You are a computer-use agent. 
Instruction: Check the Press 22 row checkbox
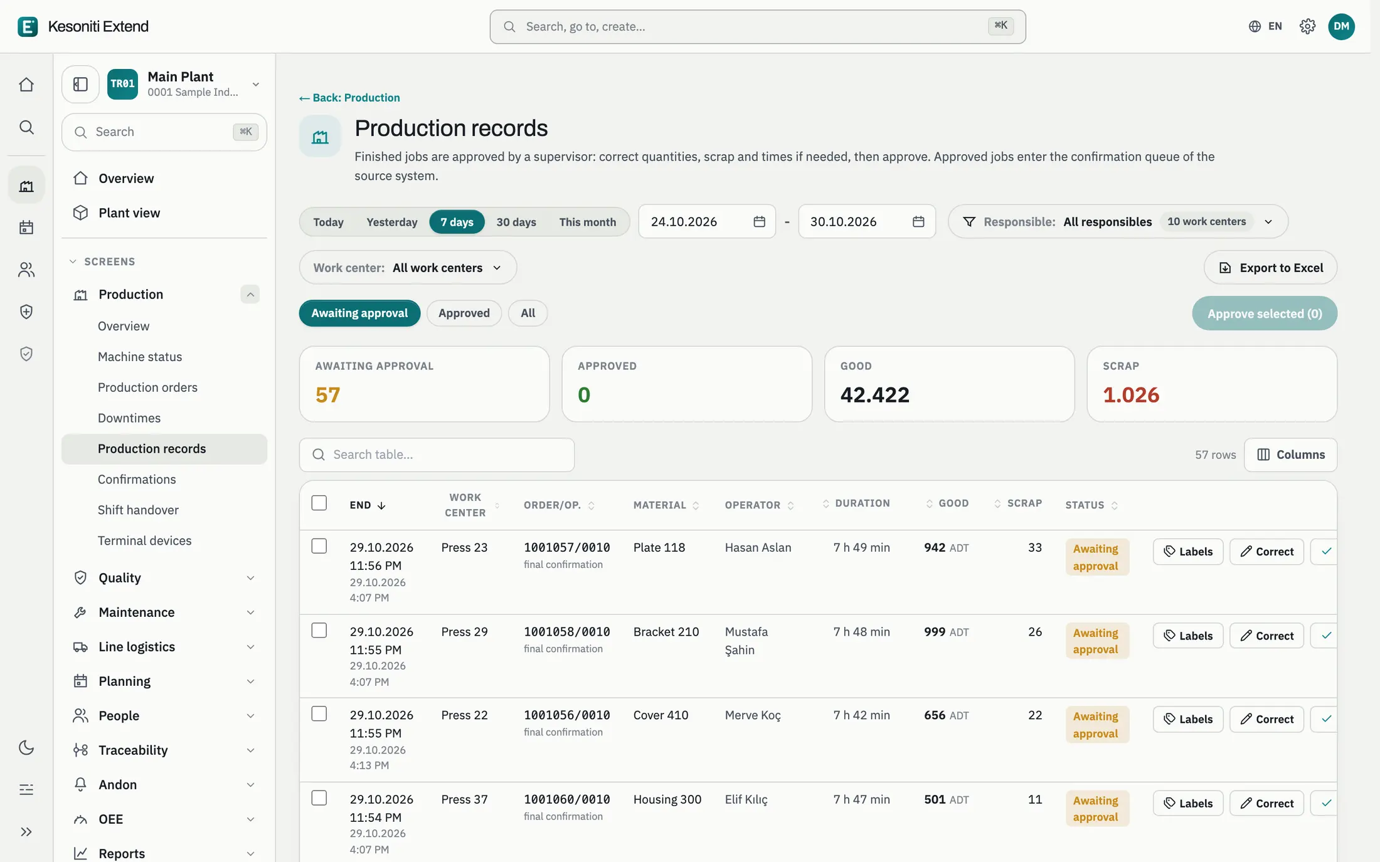[319, 713]
